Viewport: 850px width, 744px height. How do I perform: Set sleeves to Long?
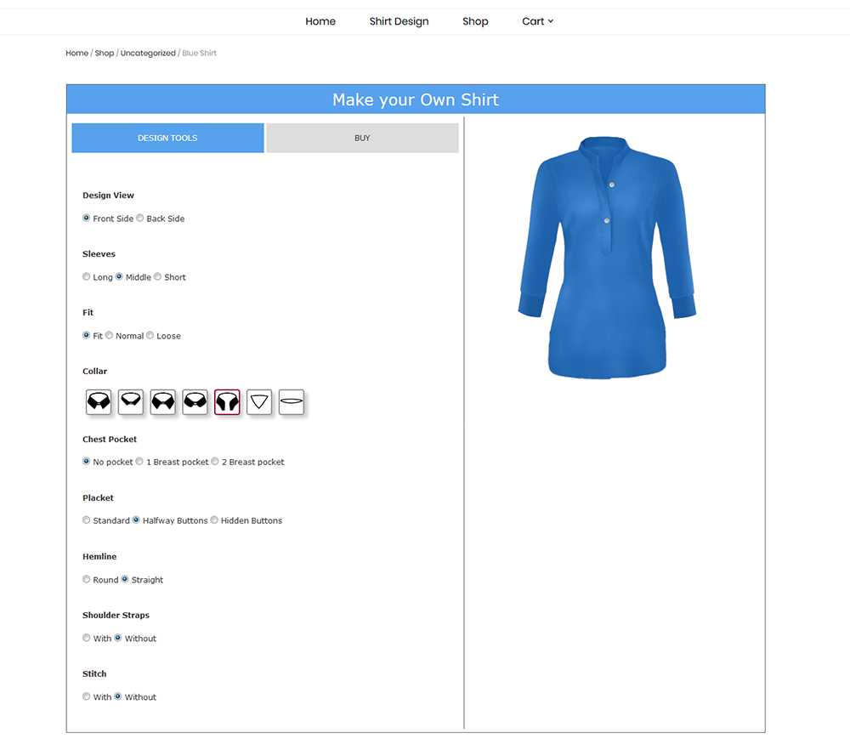pos(86,276)
